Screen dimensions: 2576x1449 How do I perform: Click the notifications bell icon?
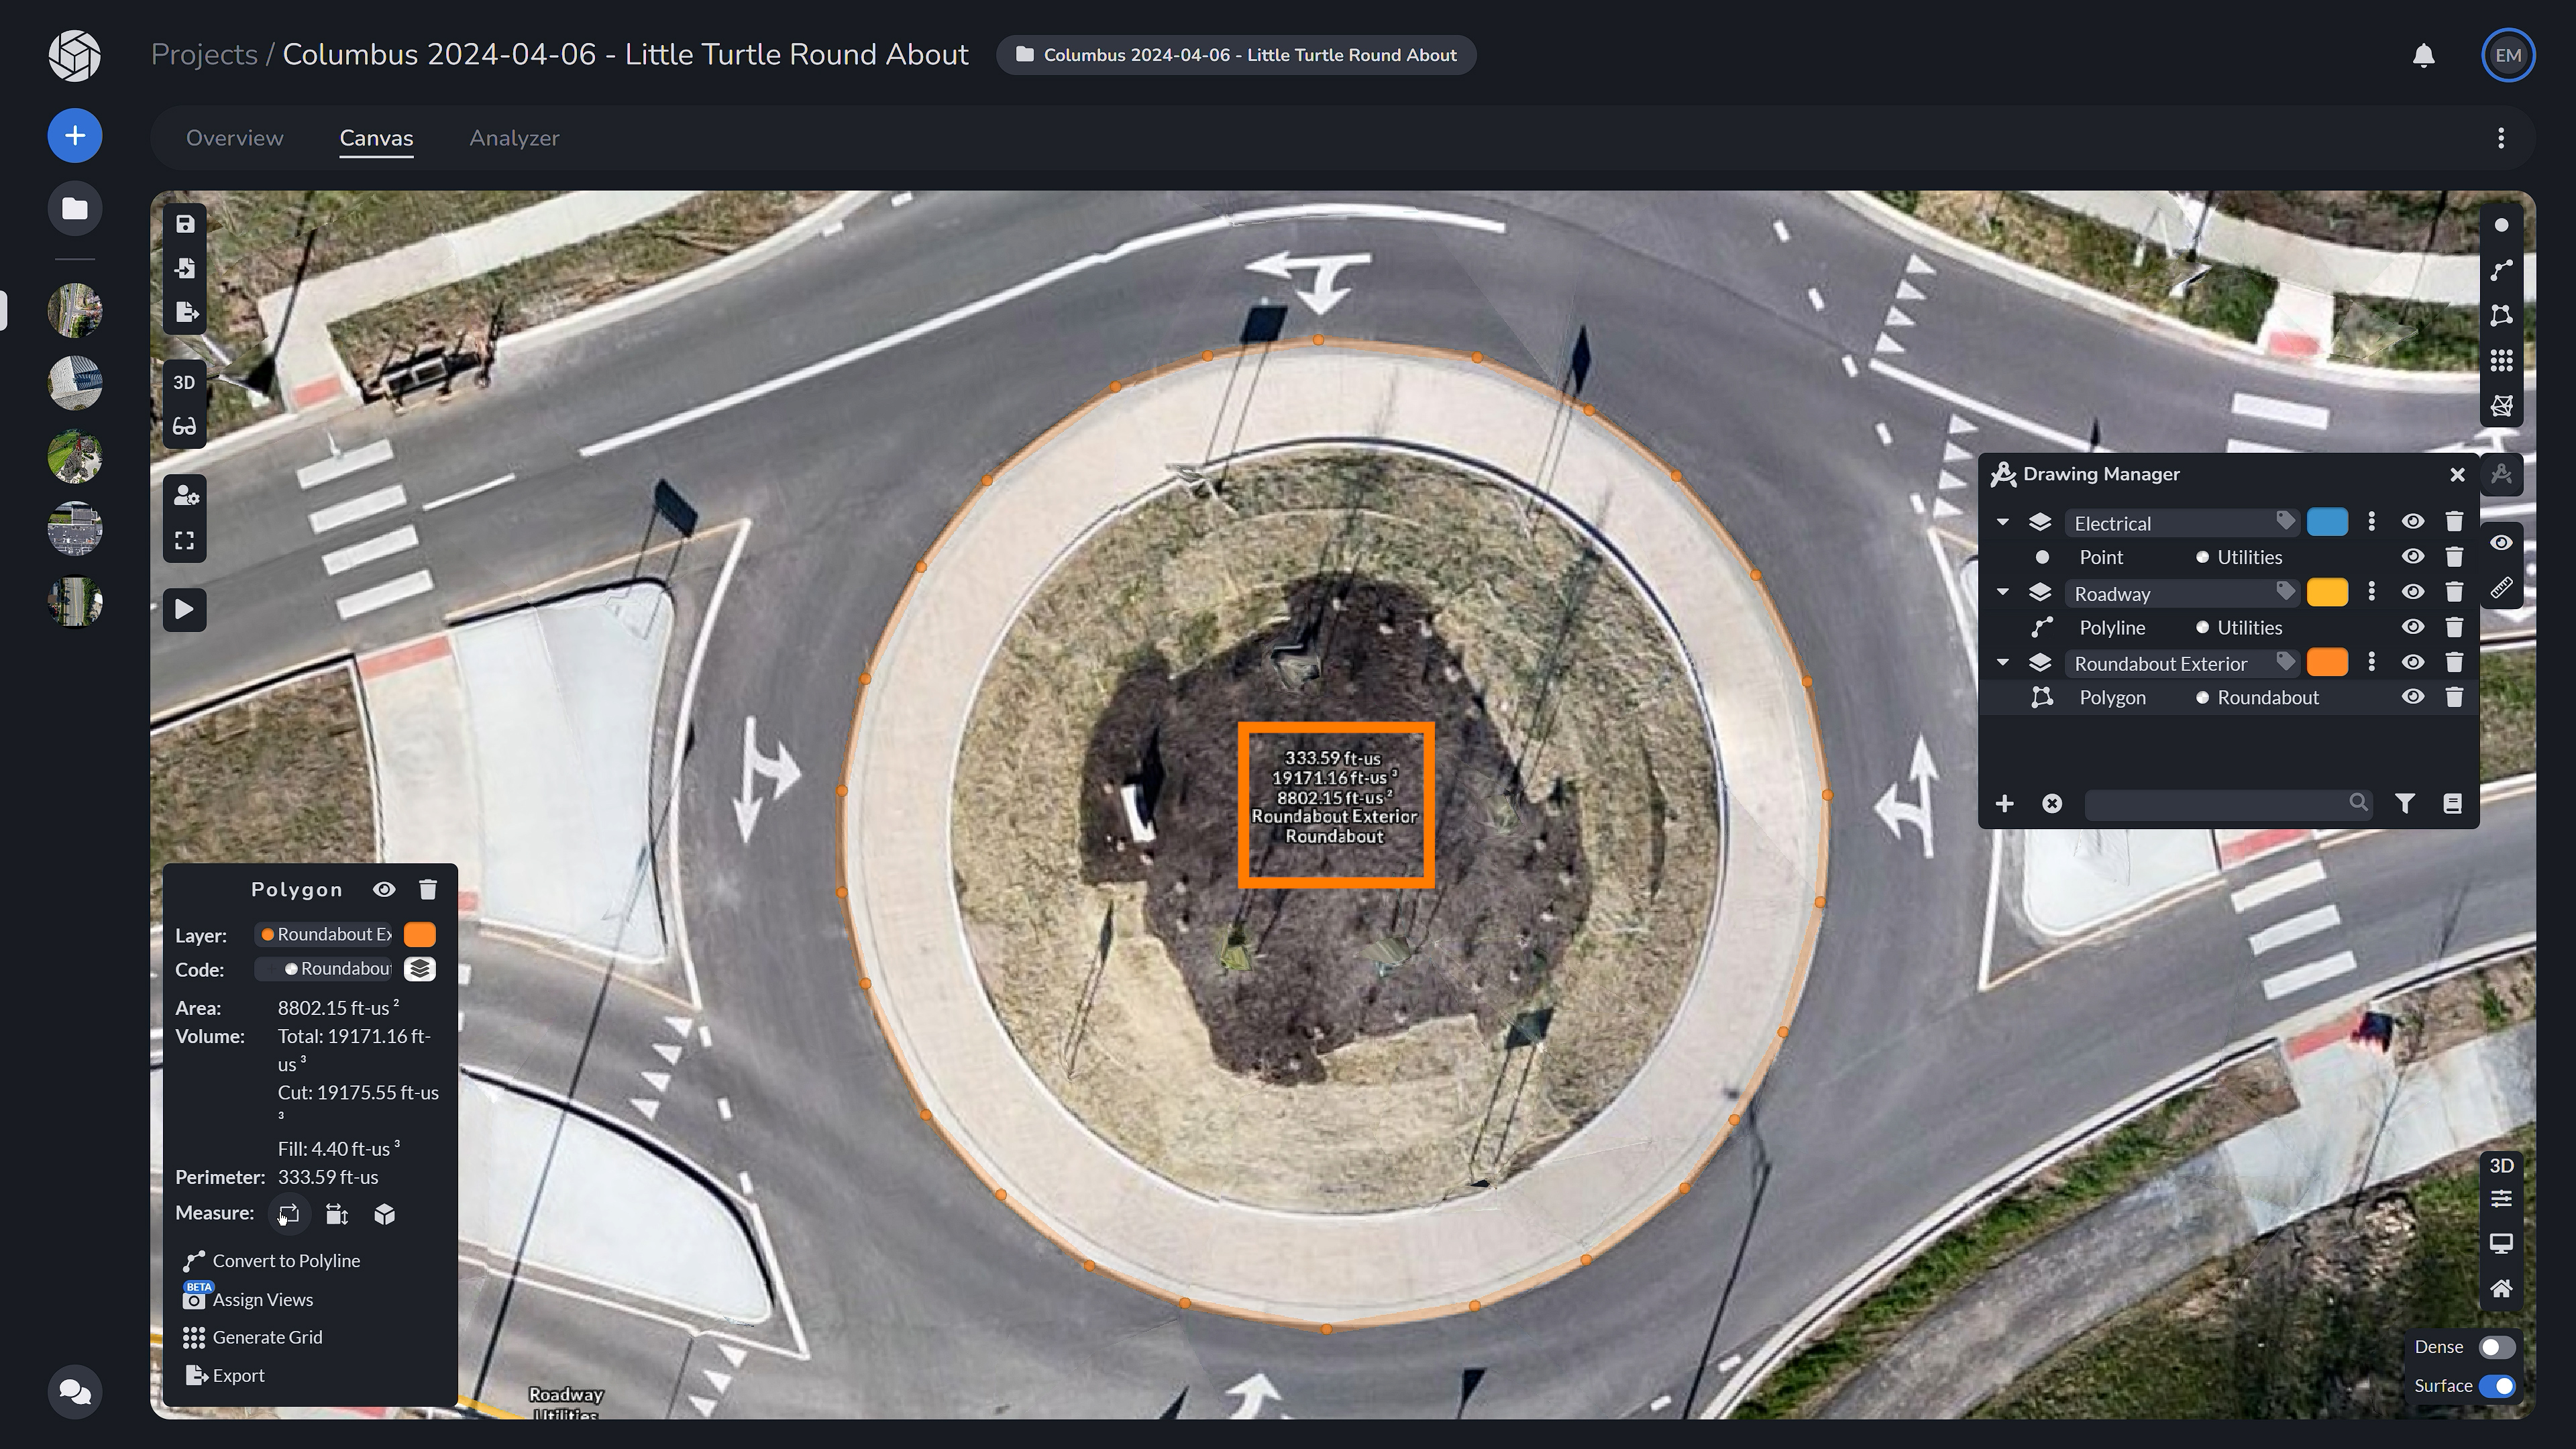click(x=2423, y=55)
